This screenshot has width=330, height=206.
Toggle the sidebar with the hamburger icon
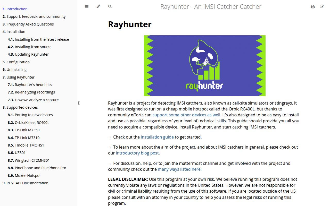click(87, 6)
